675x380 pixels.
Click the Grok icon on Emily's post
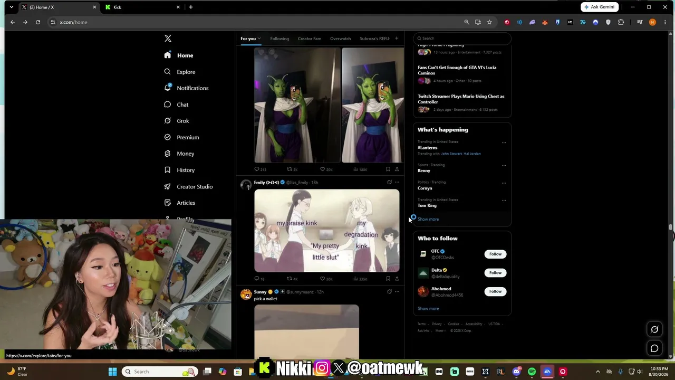[x=389, y=183]
